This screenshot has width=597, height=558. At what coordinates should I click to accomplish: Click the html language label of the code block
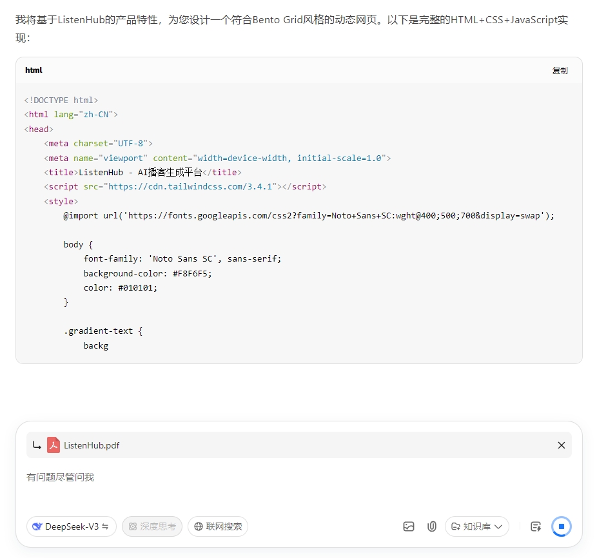click(x=34, y=70)
